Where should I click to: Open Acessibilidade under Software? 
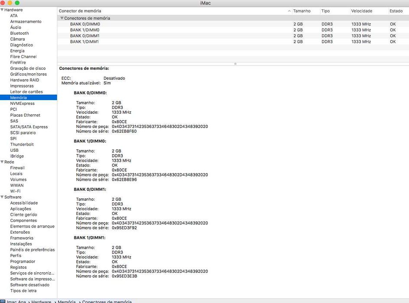pyautogui.click(x=24, y=203)
